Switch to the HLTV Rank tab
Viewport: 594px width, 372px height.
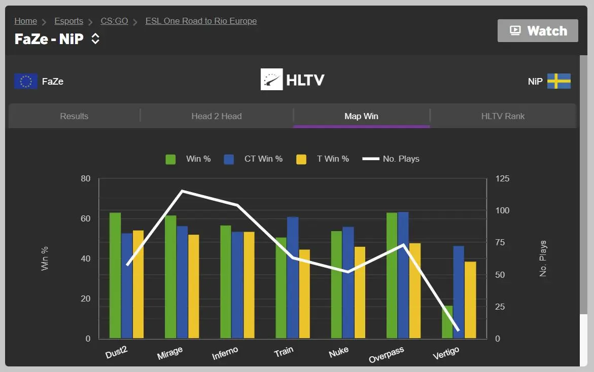[x=503, y=116]
